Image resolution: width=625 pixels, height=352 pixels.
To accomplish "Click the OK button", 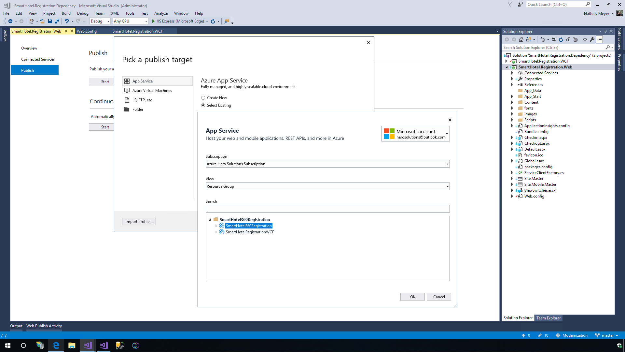I will [x=412, y=297].
